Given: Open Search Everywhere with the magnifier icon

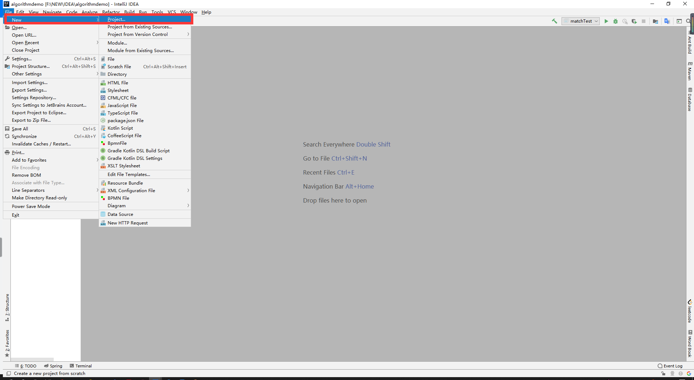Looking at the screenshot, I should pyautogui.click(x=688, y=21).
